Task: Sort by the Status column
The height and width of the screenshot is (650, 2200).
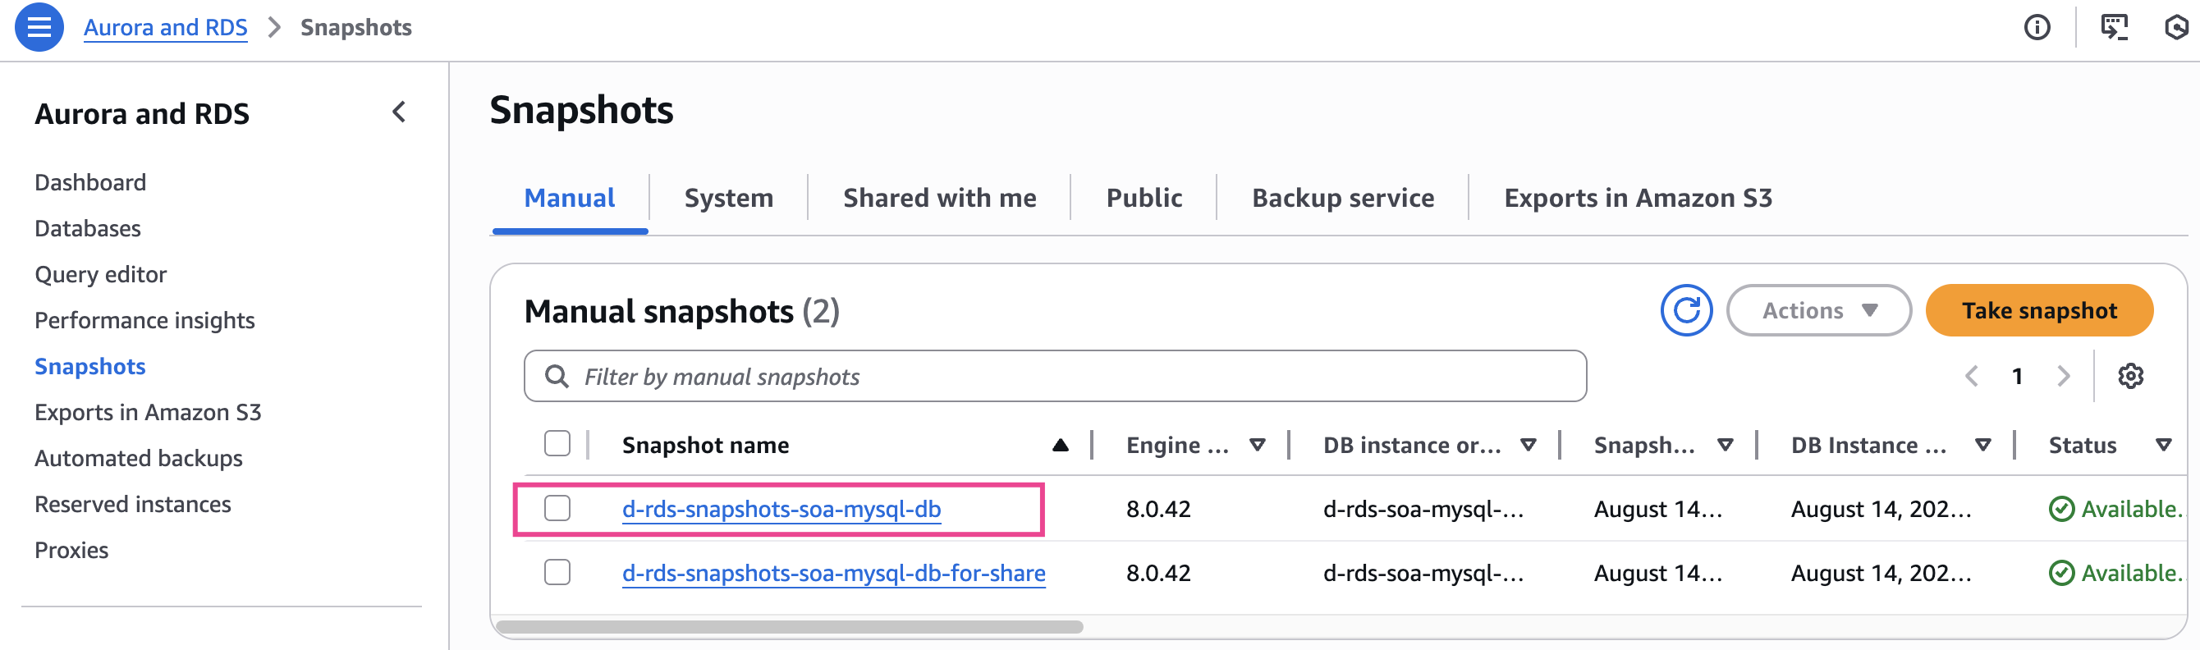Action: coord(2162,445)
